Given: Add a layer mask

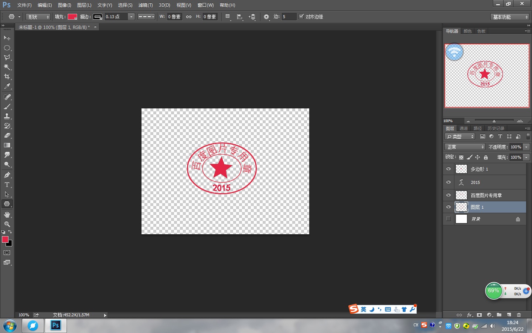Looking at the screenshot, I should point(479,315).
